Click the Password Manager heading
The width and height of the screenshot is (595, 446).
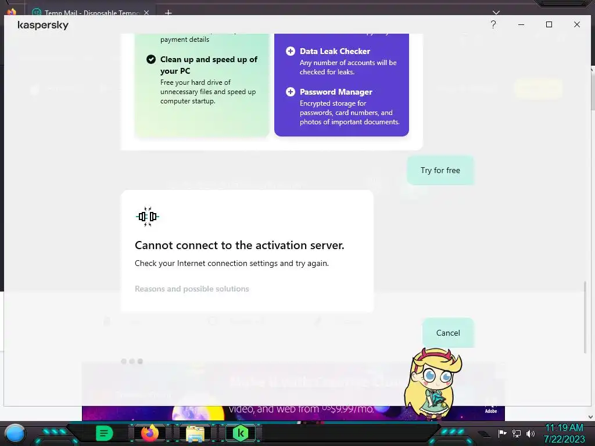[336, 92]
